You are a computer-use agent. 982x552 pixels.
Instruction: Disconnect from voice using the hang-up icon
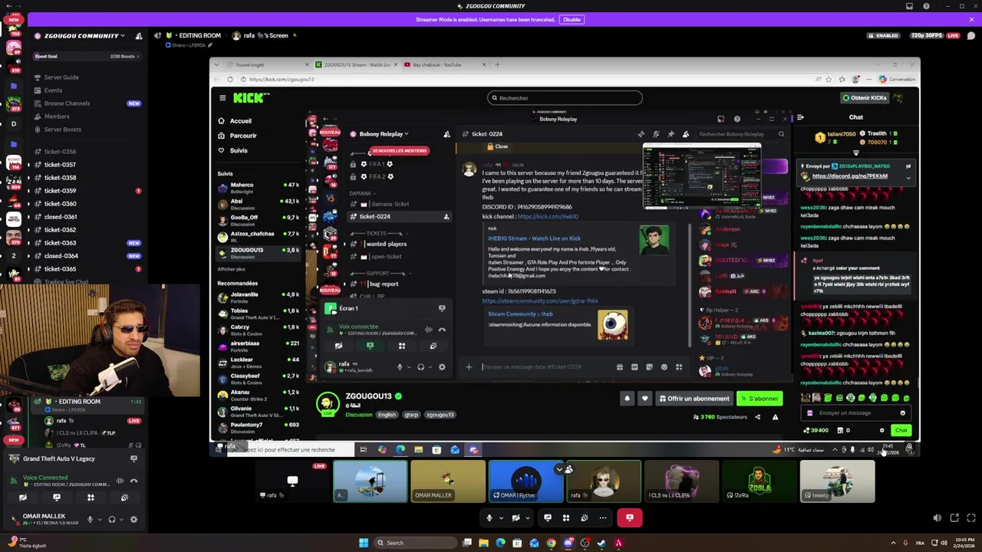(x=133, y=481)
